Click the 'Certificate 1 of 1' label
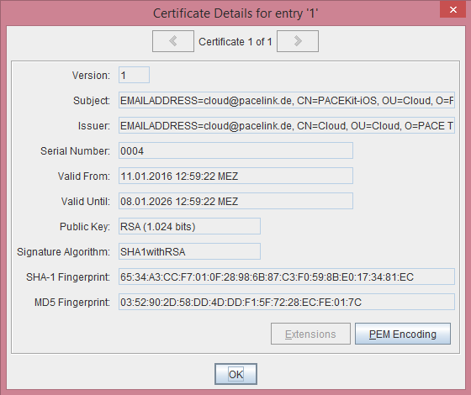The width and height of the screenshot is (471, 395). tap(235, 42)
